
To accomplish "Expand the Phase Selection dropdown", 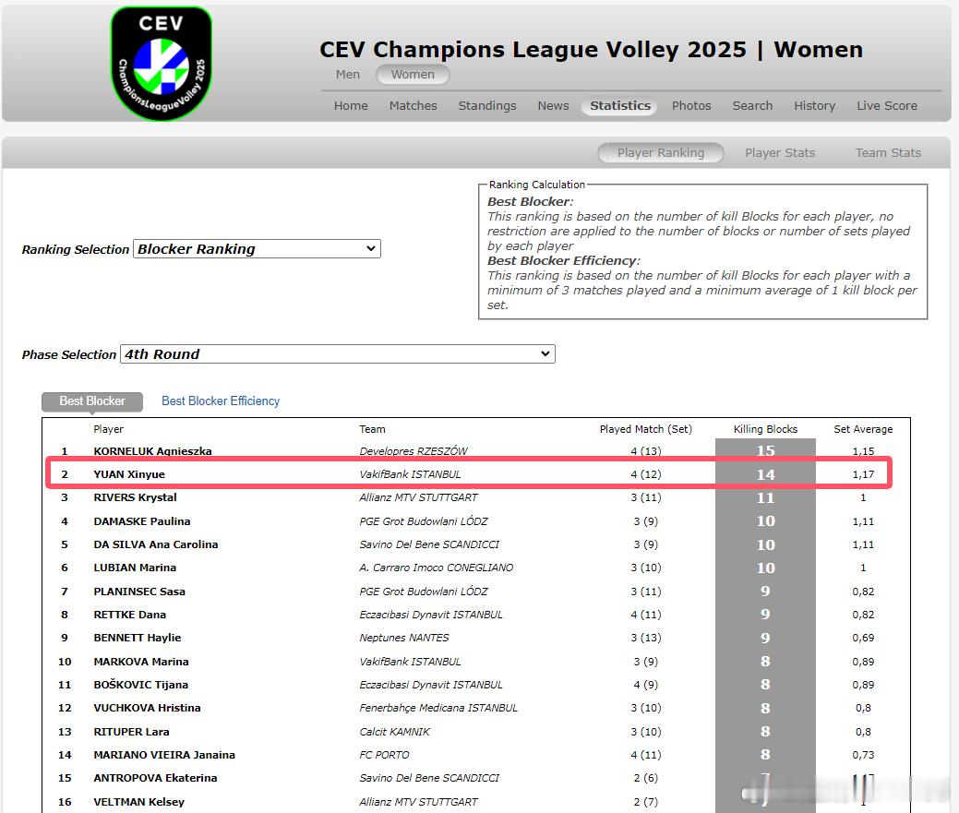I will [x=338, y=354].
